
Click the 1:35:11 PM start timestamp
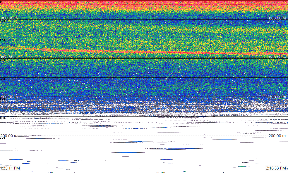(x=10, y=168)
